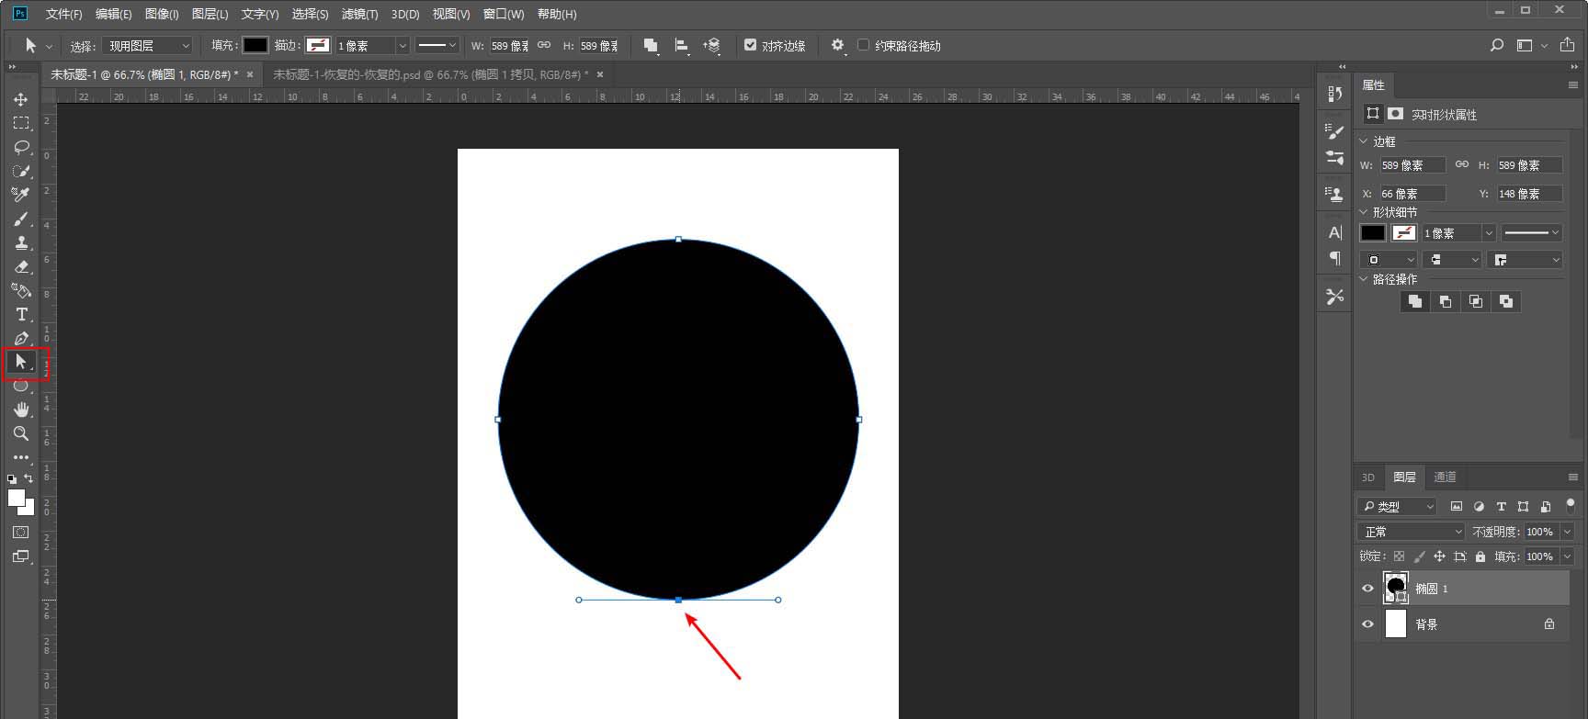The width and height of the screenshot is (1588, 719).
Task: Open path alignment icon in options bar
Action: coord(681,45)
